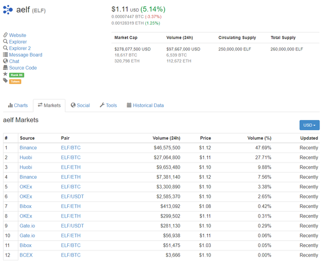This screenshot has height=262, width=323.
Task: Click the 250,000,000 ELF circulating supply
Action: pyautogui.click(x=235, y=49)
